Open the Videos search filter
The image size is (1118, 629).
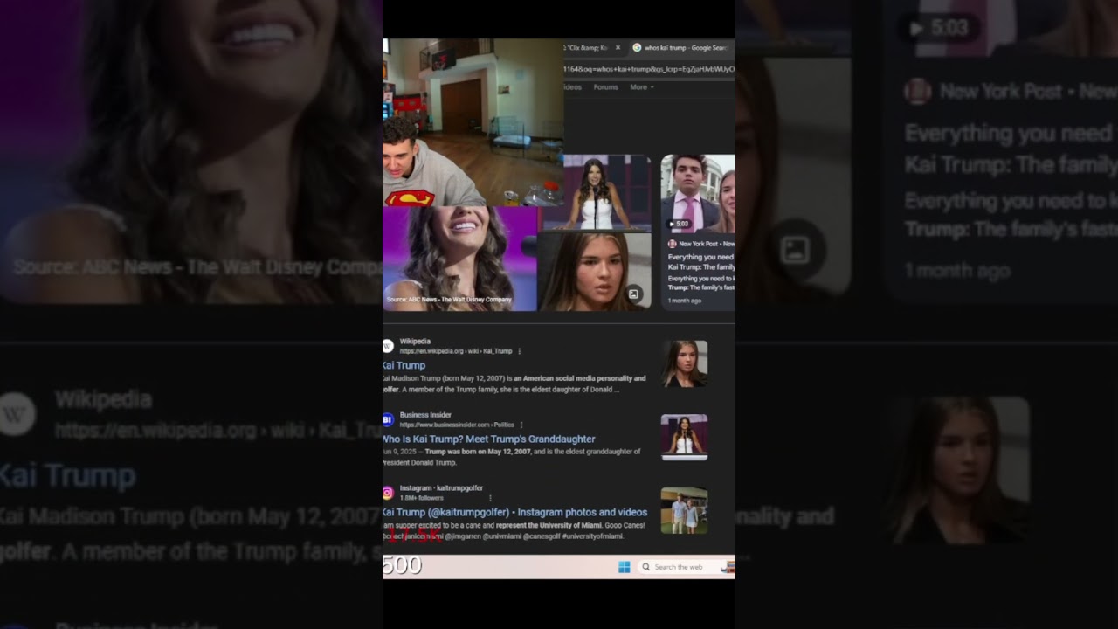(573, 87)
